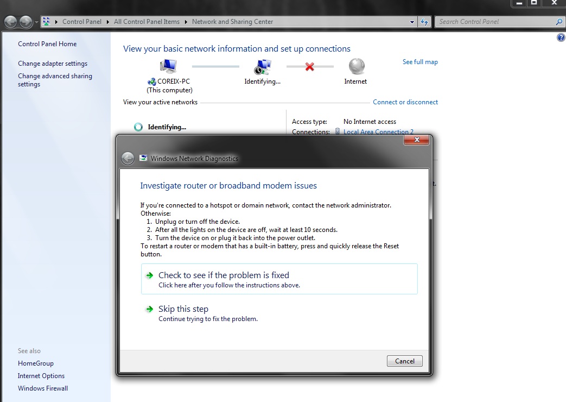
Task: Open Help via blue question mark icon
Action: point(561,37)
